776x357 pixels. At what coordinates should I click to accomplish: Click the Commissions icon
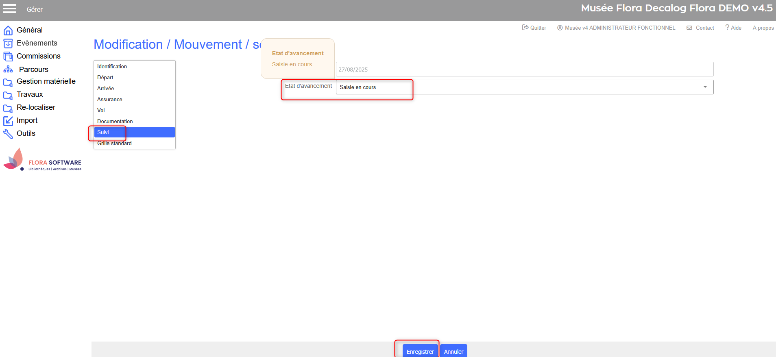(8, 57)
